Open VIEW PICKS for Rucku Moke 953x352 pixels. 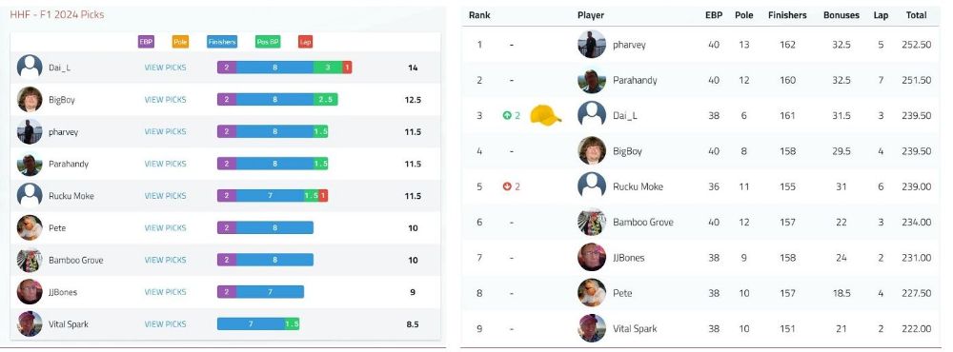pyautogui.click(x=165, y=196)
